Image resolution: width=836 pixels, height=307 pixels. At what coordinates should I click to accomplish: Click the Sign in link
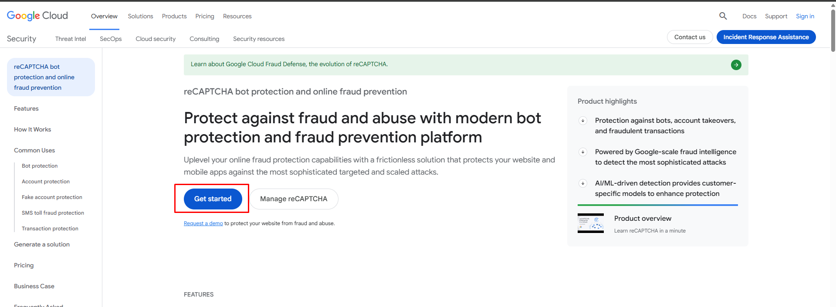pyautogui.click(x=805, y=16)
